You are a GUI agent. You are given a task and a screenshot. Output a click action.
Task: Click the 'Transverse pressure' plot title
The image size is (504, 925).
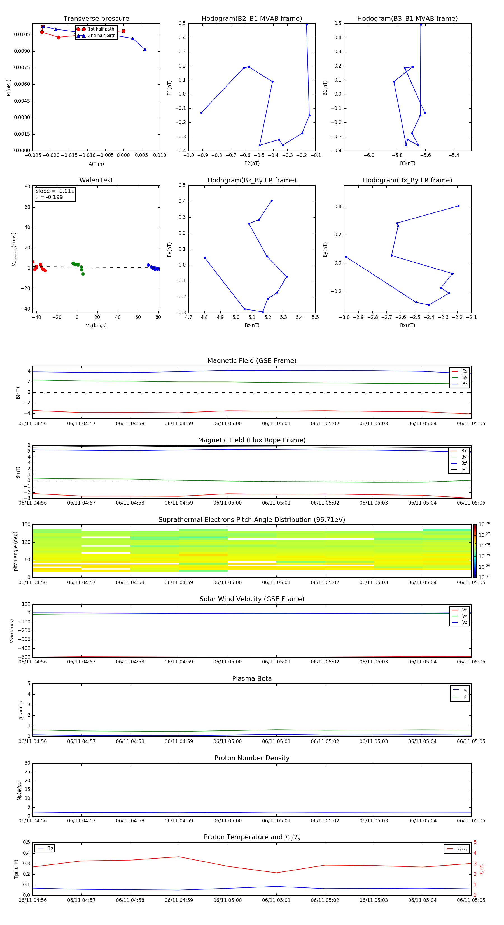[x=96, y=18]
